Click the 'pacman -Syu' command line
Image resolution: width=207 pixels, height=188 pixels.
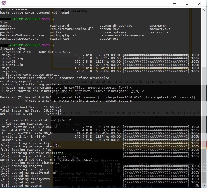pyautogui.click(x=14, y=48)
